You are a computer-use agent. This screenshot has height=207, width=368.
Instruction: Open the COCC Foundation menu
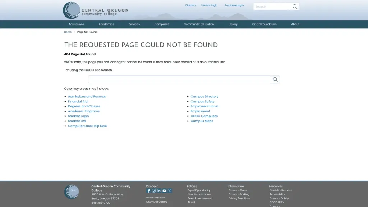264,24
